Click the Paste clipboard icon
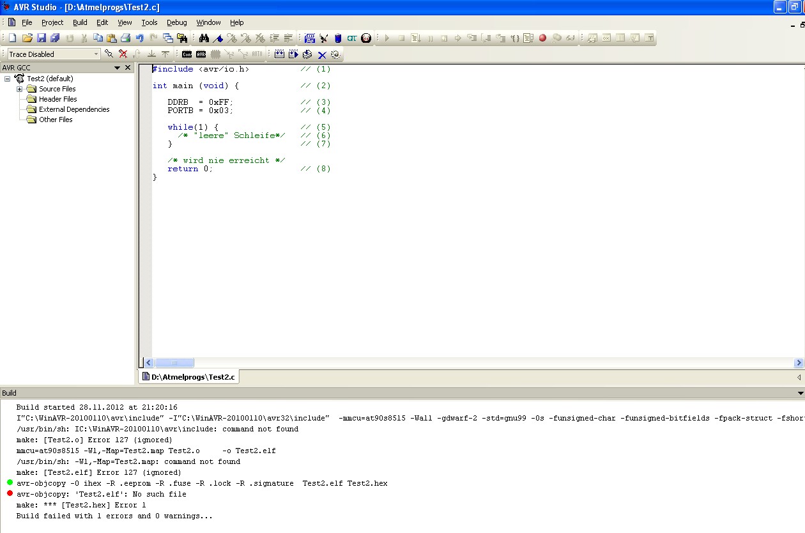 coord(111,38)
